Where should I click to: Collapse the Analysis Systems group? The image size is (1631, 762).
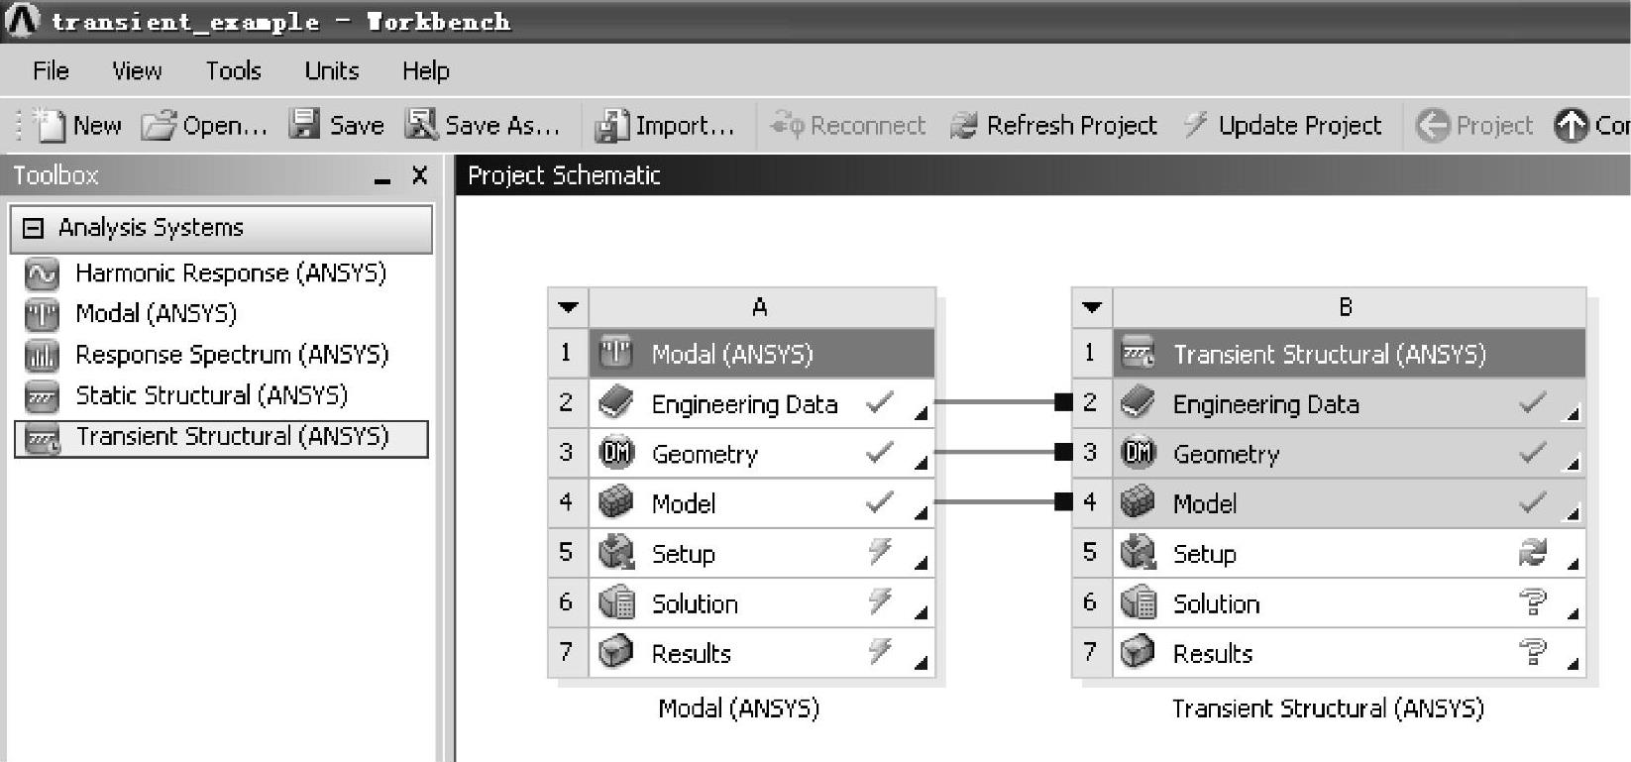click(x=33, y=228)
